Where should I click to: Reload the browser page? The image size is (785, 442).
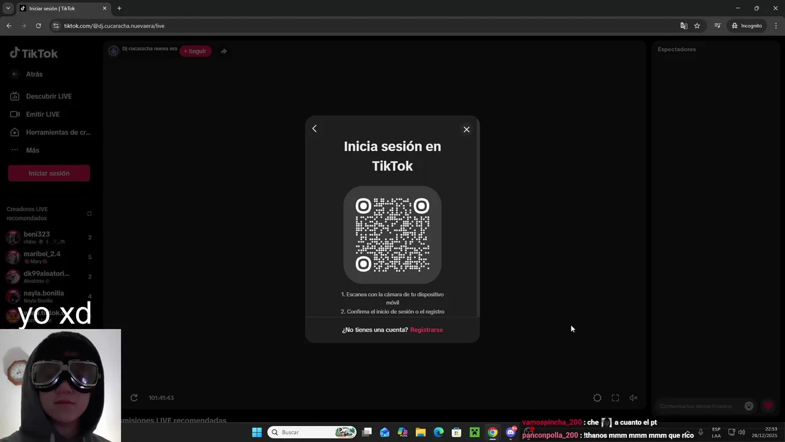coord(38,26)
